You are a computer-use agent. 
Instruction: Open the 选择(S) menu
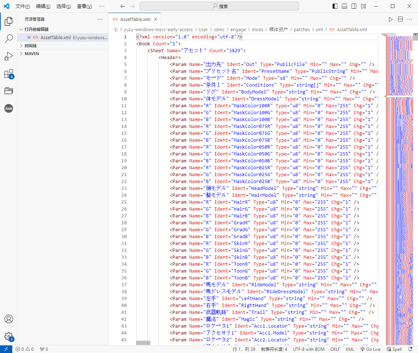64,6
